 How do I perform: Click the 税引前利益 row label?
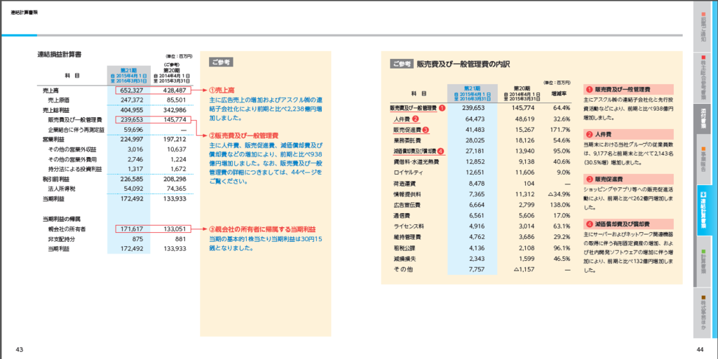point(55,179)
